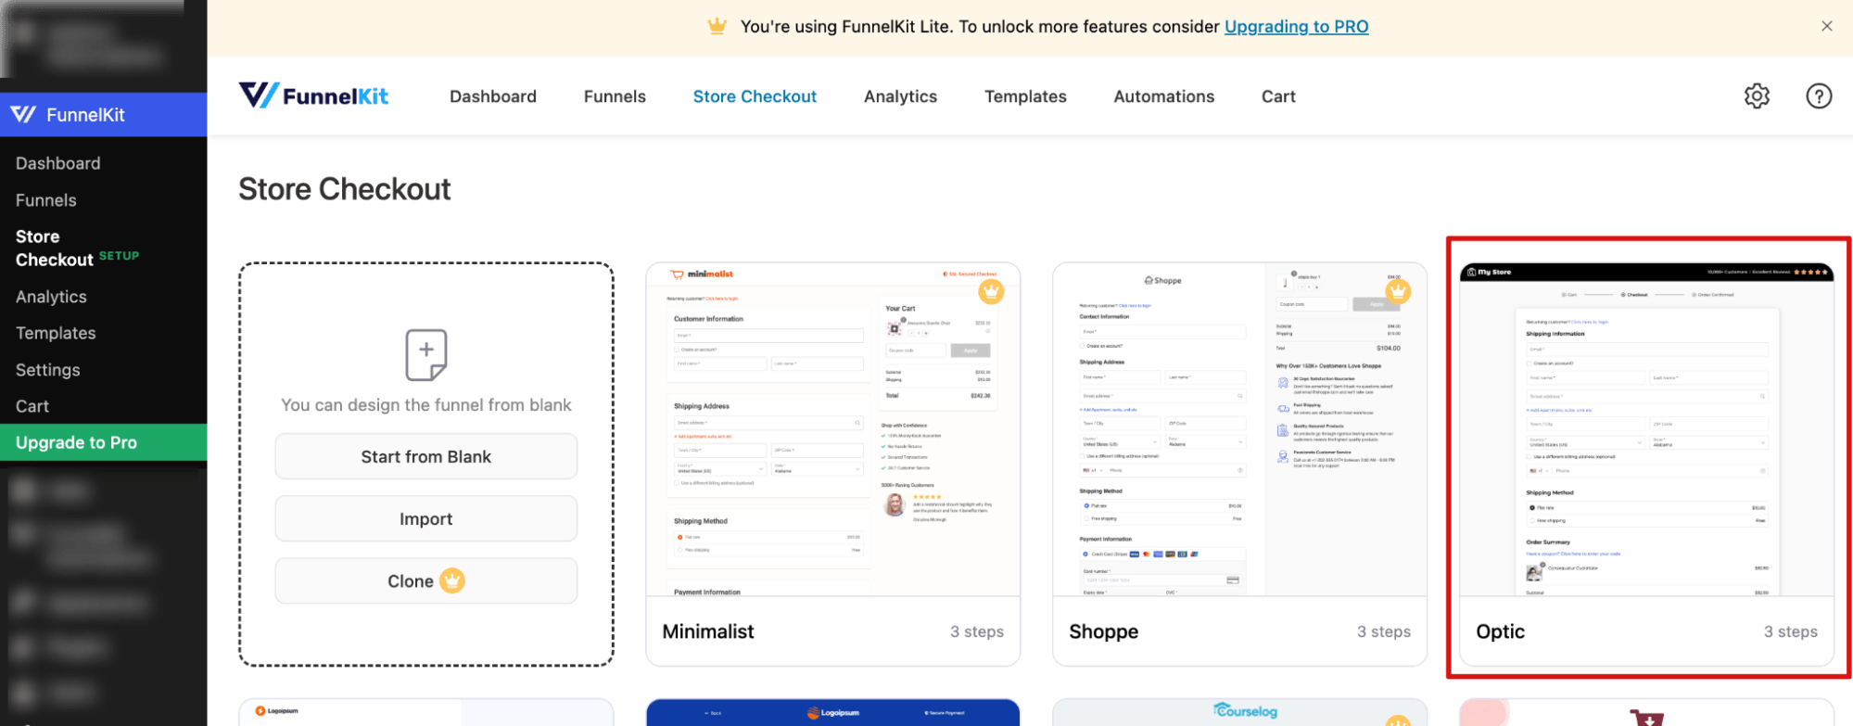Click the Courselog template card
The height and width of the screenshot is (726, 1853).
(1239, 712)
